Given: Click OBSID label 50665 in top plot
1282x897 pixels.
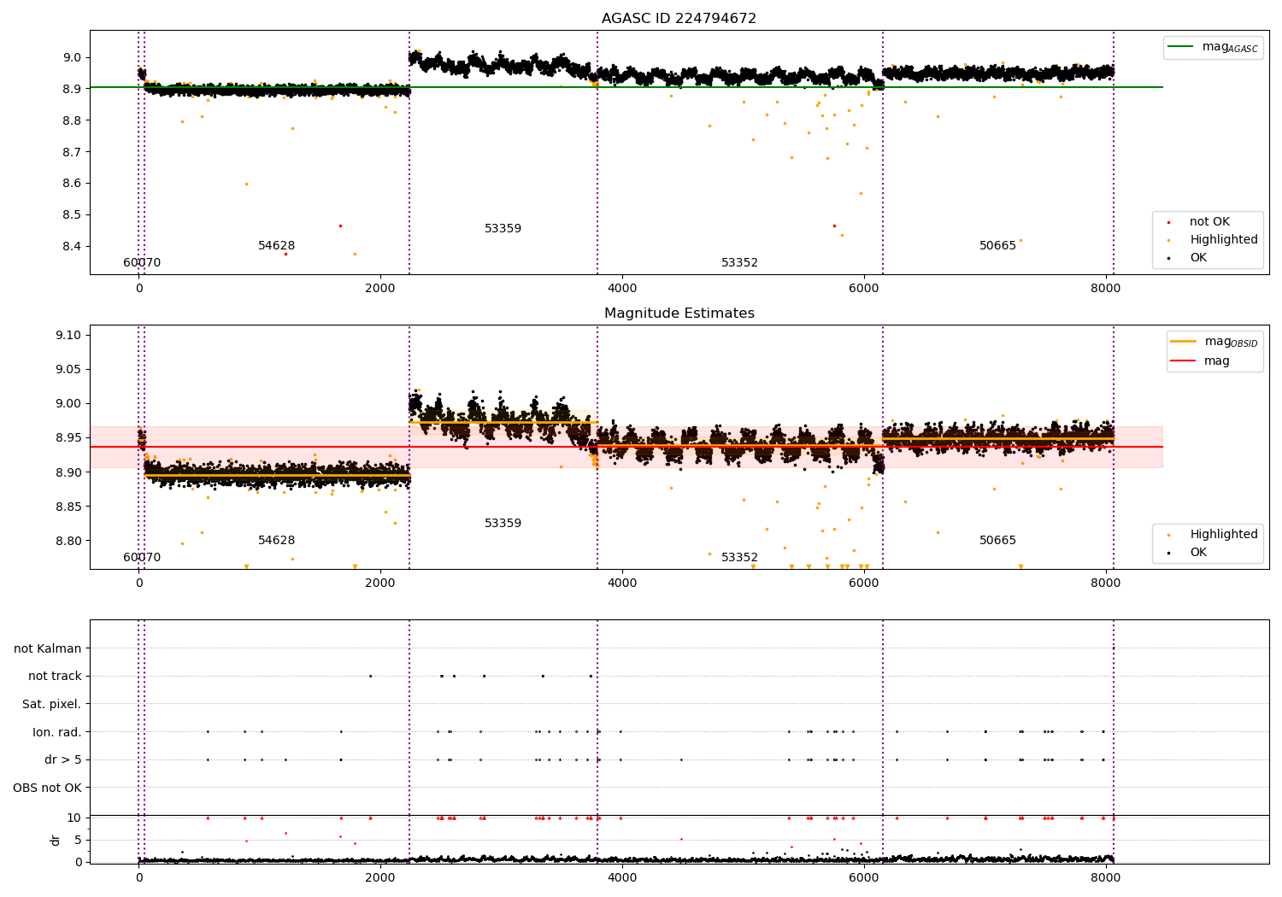Looking at the screenshot, I should point(997,246).
